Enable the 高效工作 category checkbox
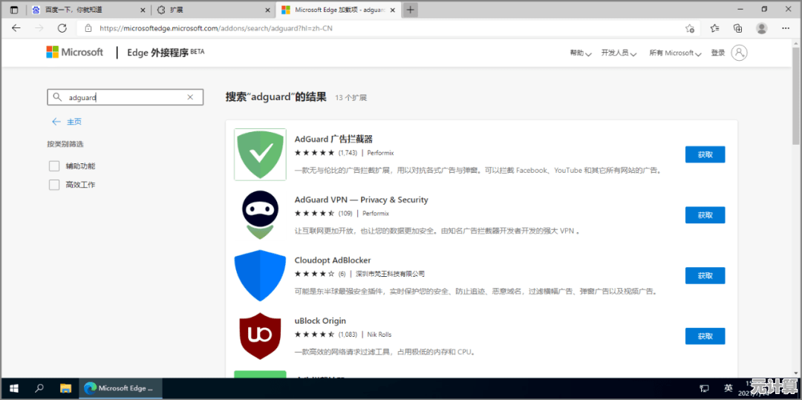 point(54,185)
